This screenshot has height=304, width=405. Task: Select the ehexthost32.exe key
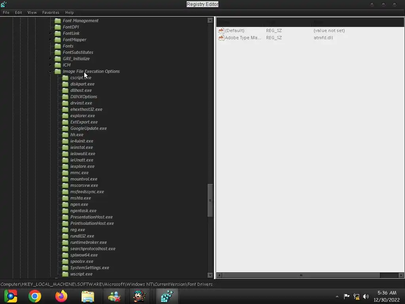(86, 109)
